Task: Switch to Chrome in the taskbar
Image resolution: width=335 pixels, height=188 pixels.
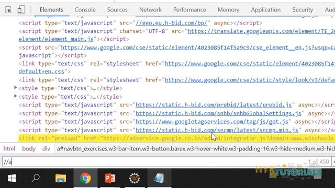Action: (85, 178)
